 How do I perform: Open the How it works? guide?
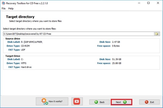pyautogui.click(x=52, y=102)
